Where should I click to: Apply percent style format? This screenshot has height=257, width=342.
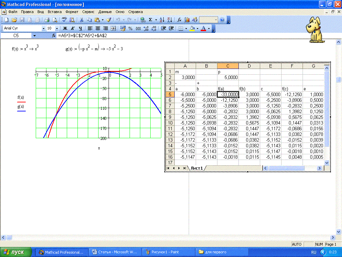130,29
